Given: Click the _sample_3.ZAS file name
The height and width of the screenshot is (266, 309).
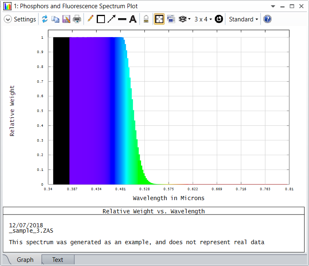Looking at the screenshot, I should tap(31, 231).
